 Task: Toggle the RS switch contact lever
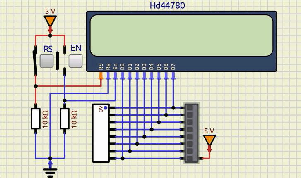click(x=35, y=62)
